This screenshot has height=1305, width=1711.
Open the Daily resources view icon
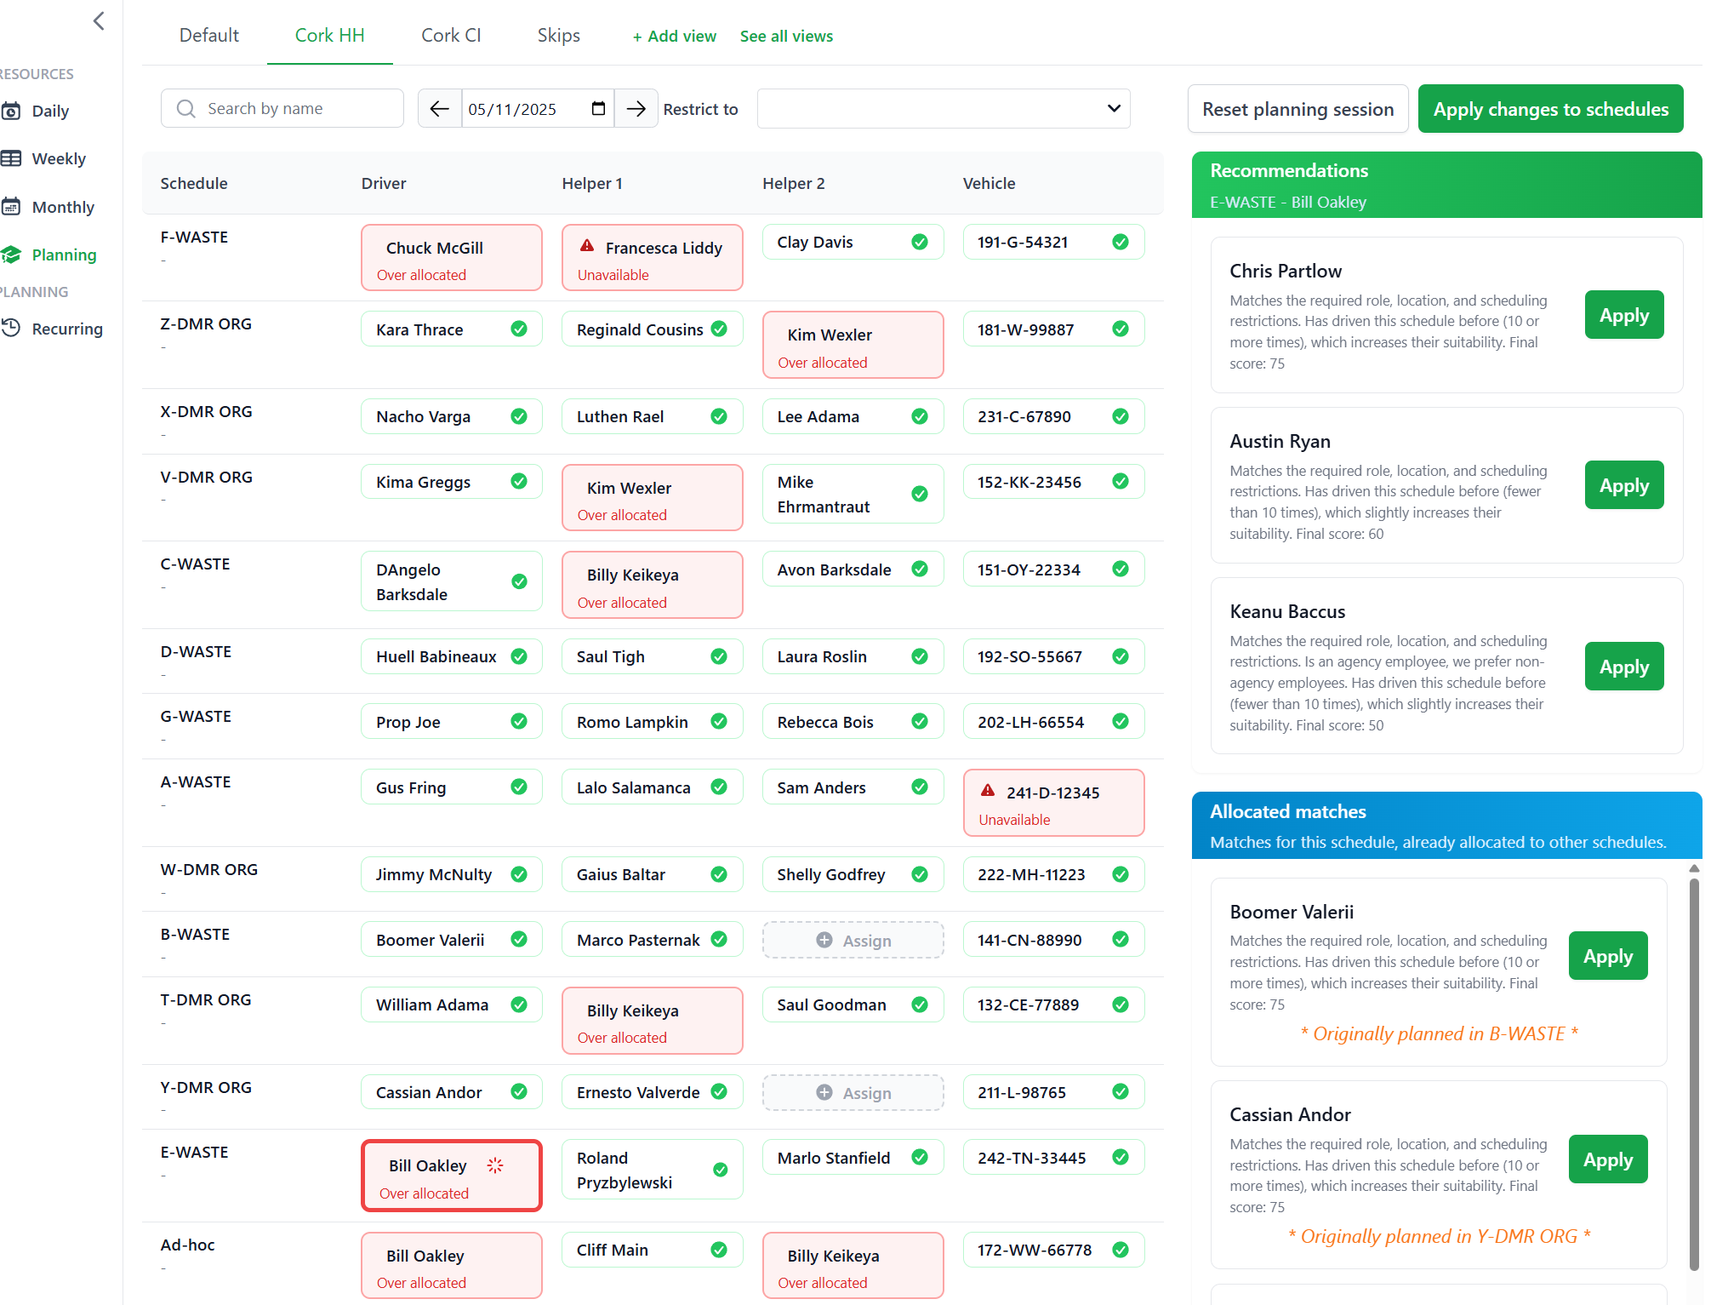pyautogui.click(x=12, y=112)
